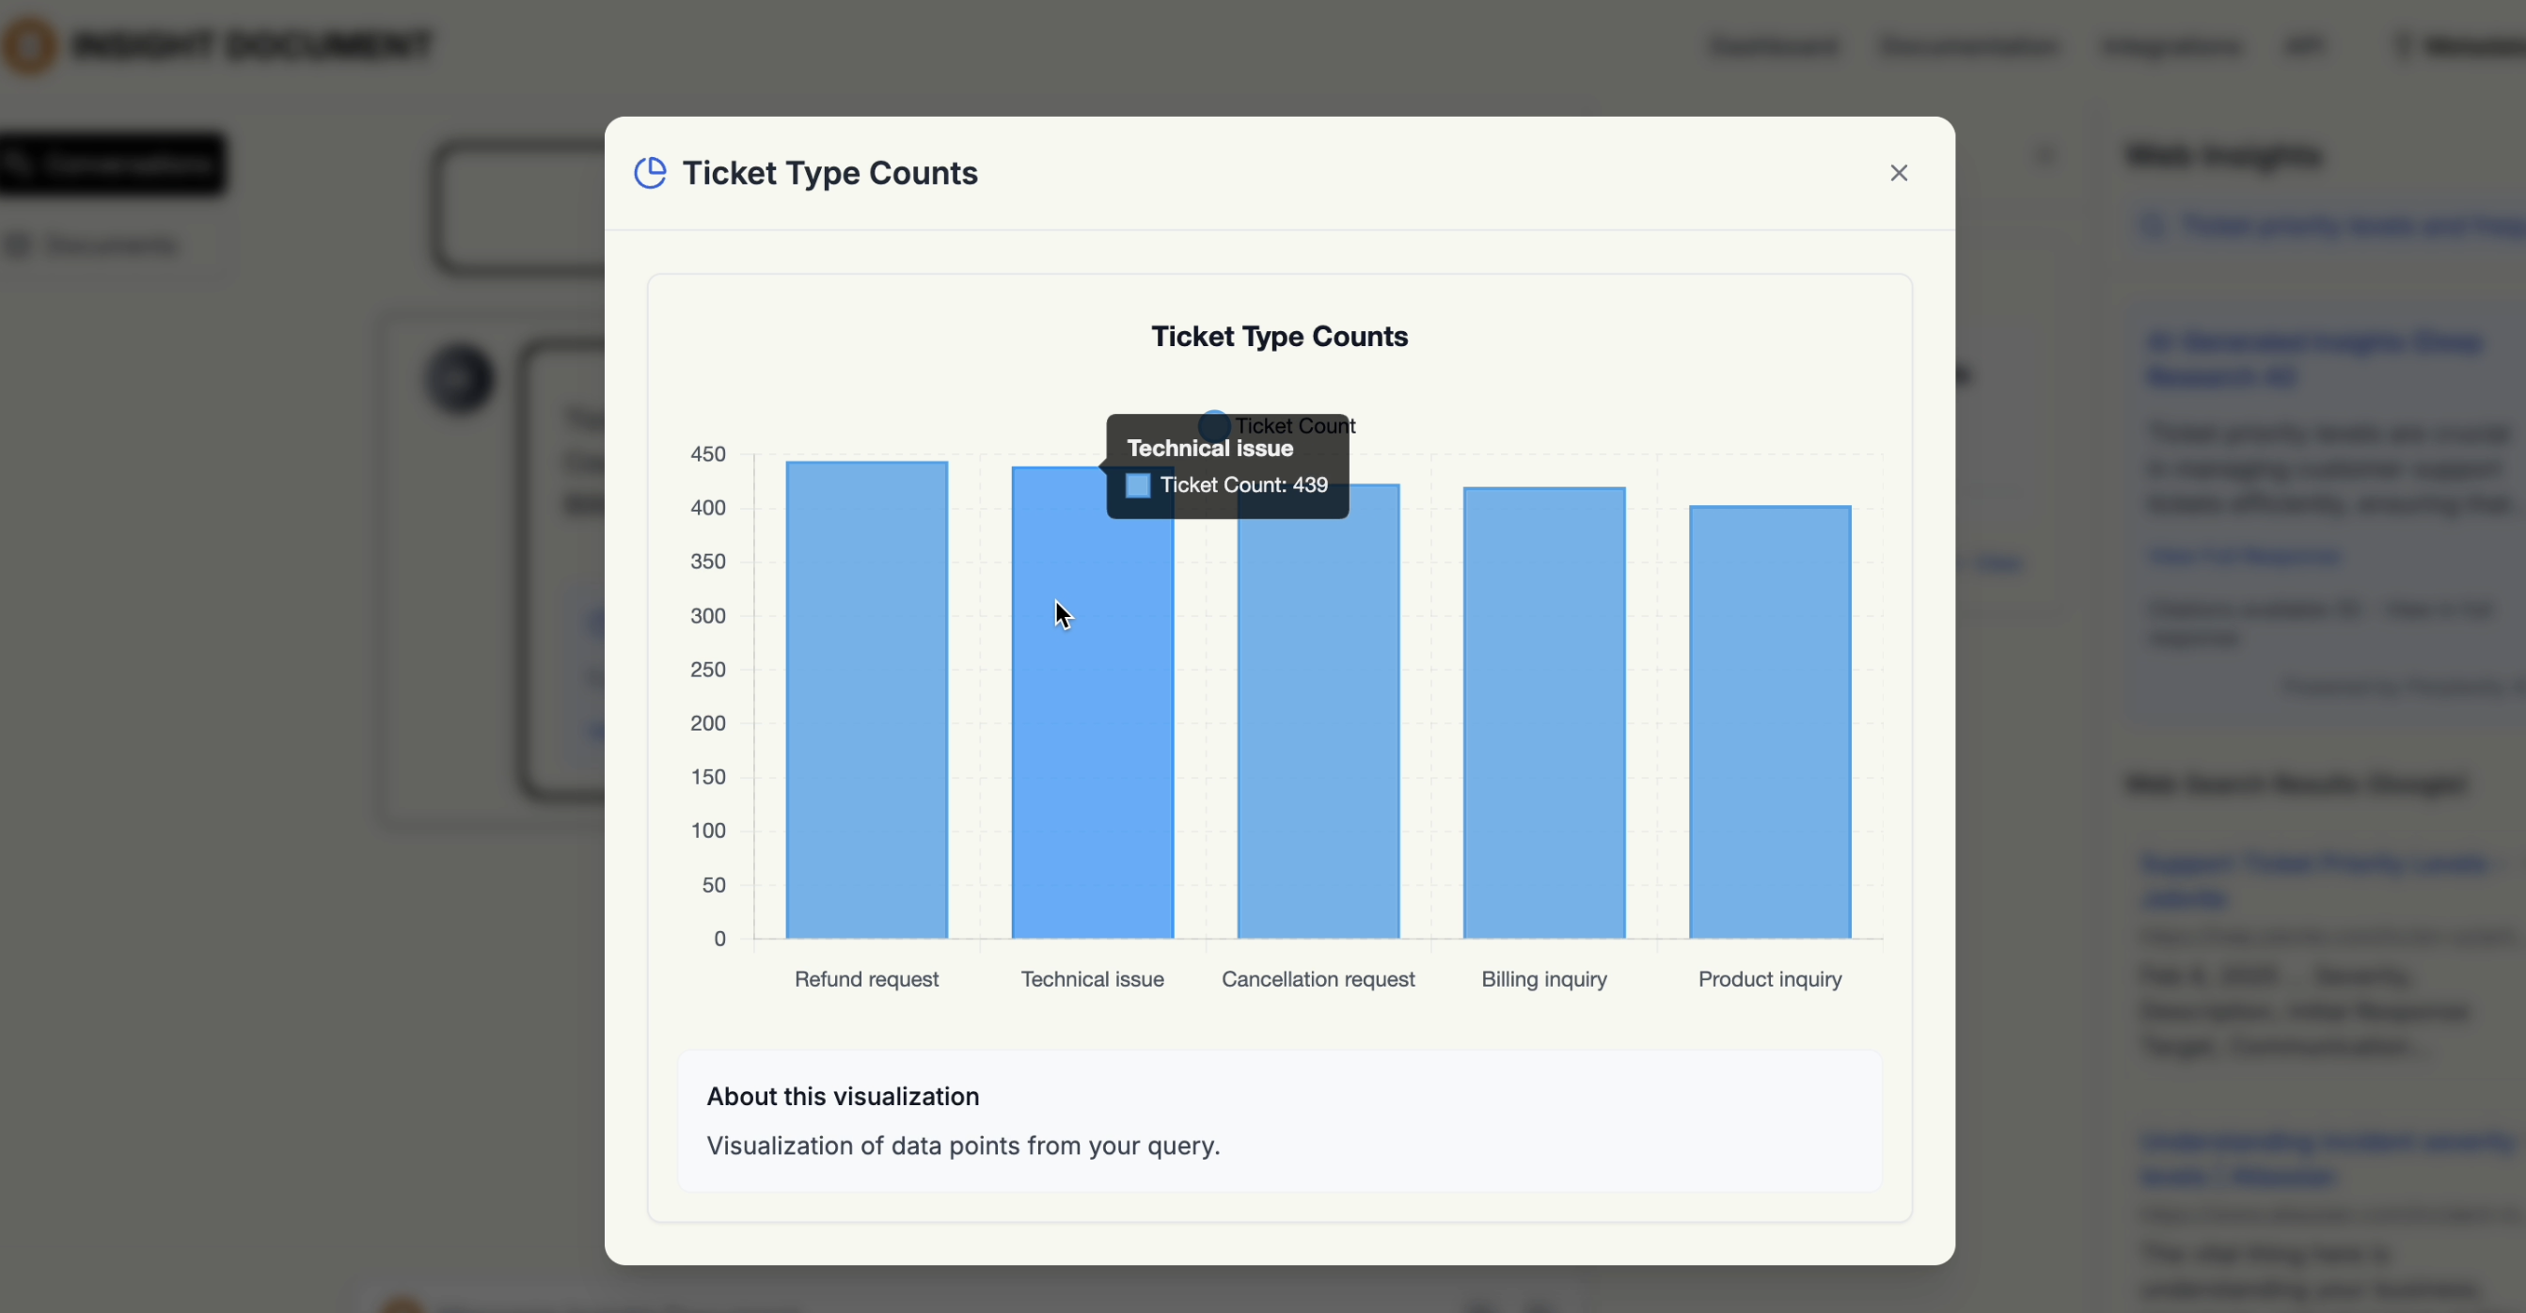Click the Refund request bar

pos(866,699)
